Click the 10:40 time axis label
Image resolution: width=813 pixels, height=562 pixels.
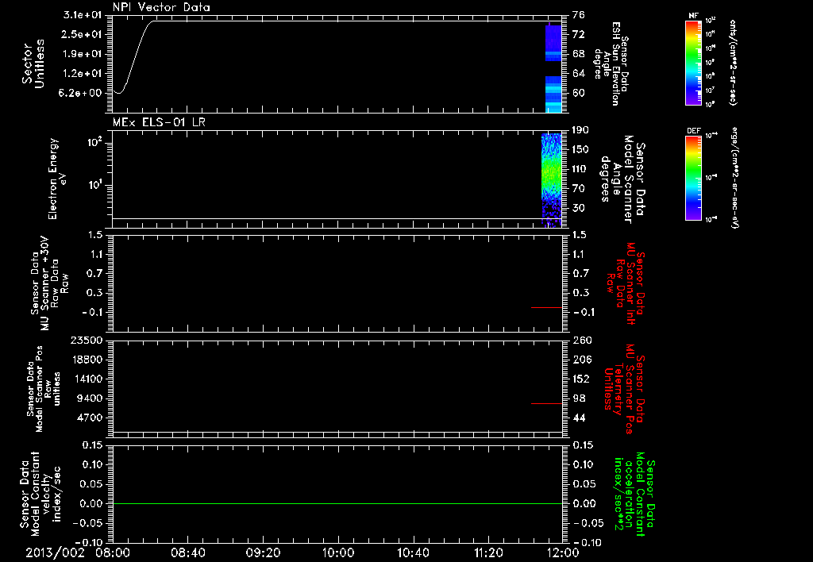pos(413,552)
